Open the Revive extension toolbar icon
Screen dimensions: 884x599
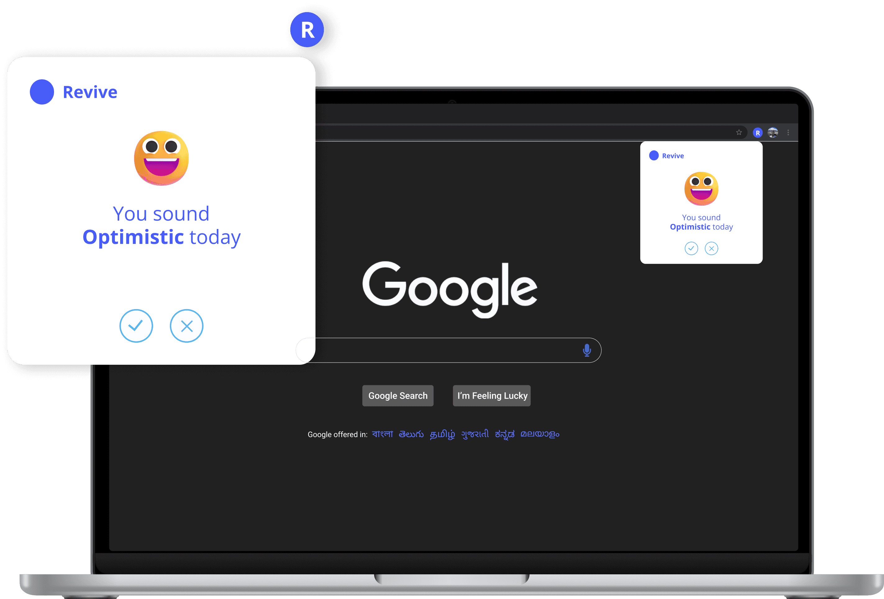(x=758, y=133)
